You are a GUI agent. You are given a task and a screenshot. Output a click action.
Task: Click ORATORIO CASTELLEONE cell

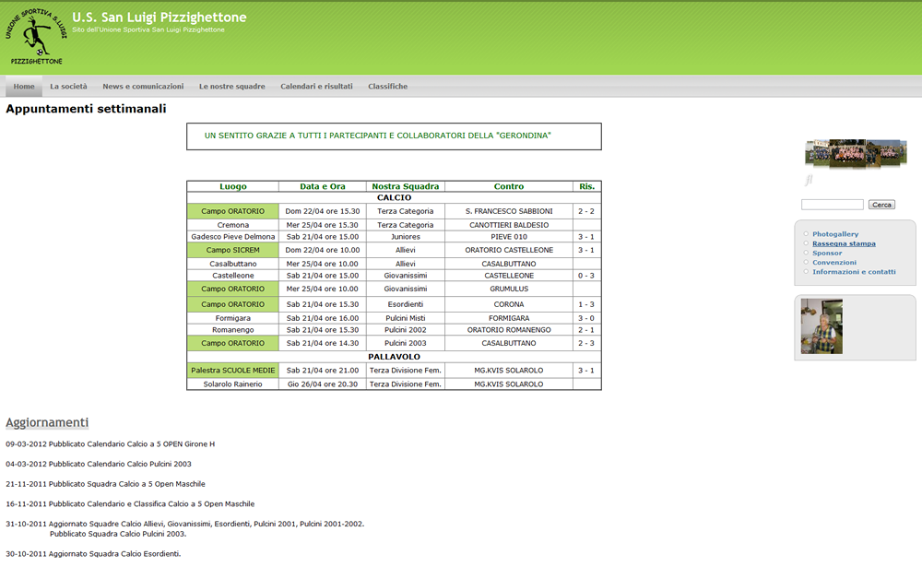coord(509,250)
